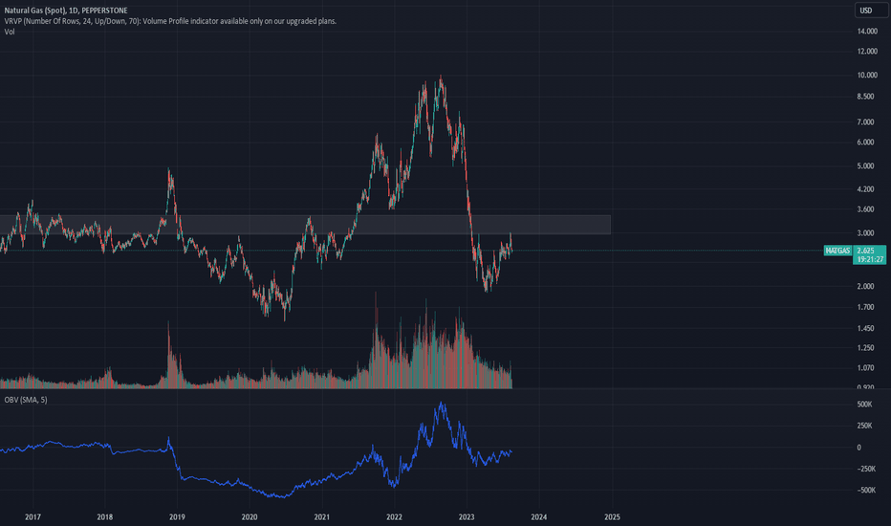The height and width of the screenshot is (526, 891).
Task: Click the 1.450 price axis label
Action: click(865, 329)
